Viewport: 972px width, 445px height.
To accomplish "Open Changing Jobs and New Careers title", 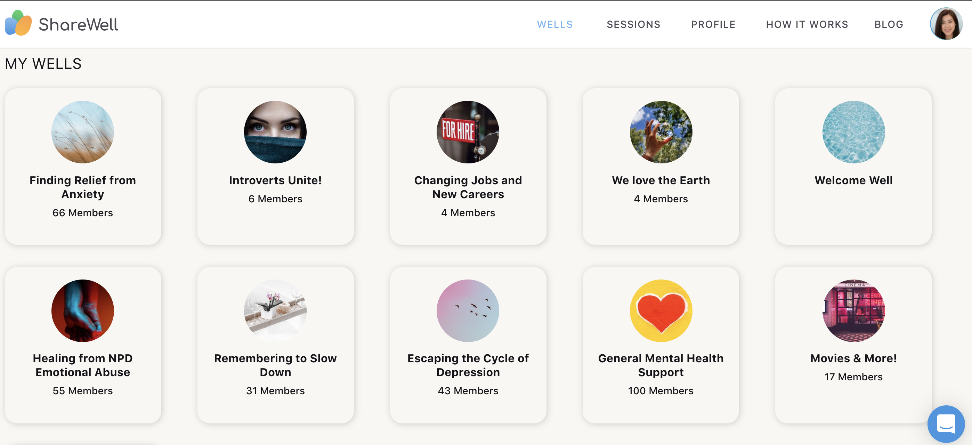I will [468, 187].
